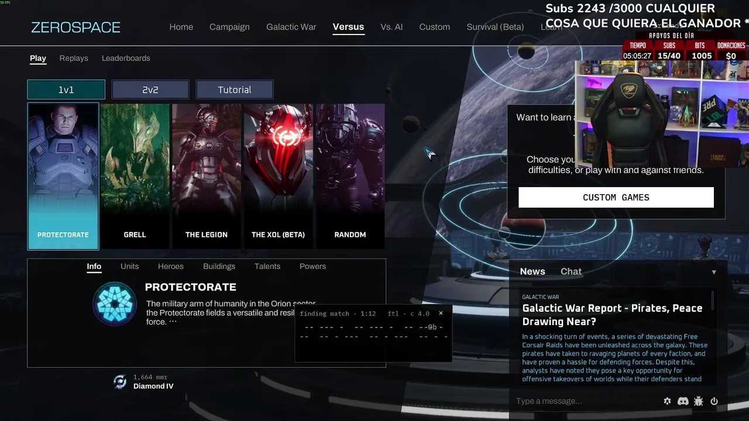Click the PROTECTORATE heading in the info panel
The image size is (749, 421).
point(191,287)
